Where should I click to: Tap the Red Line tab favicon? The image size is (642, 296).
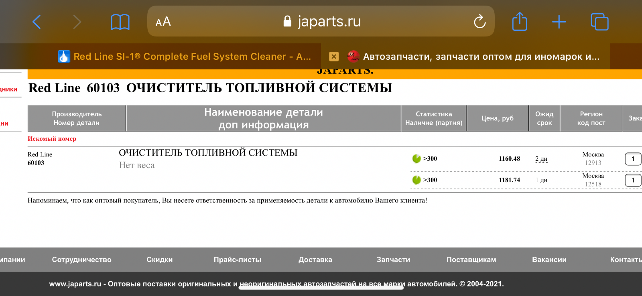pos(64,57)
